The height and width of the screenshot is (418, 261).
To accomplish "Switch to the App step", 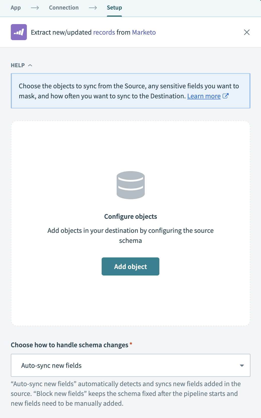I will pos(16,8).
